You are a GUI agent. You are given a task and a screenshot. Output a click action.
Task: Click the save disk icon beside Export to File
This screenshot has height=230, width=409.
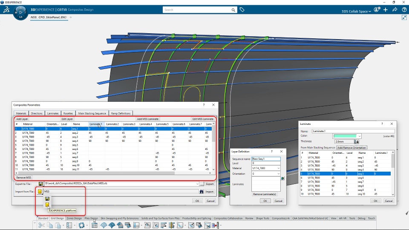[x=41, y=184]
